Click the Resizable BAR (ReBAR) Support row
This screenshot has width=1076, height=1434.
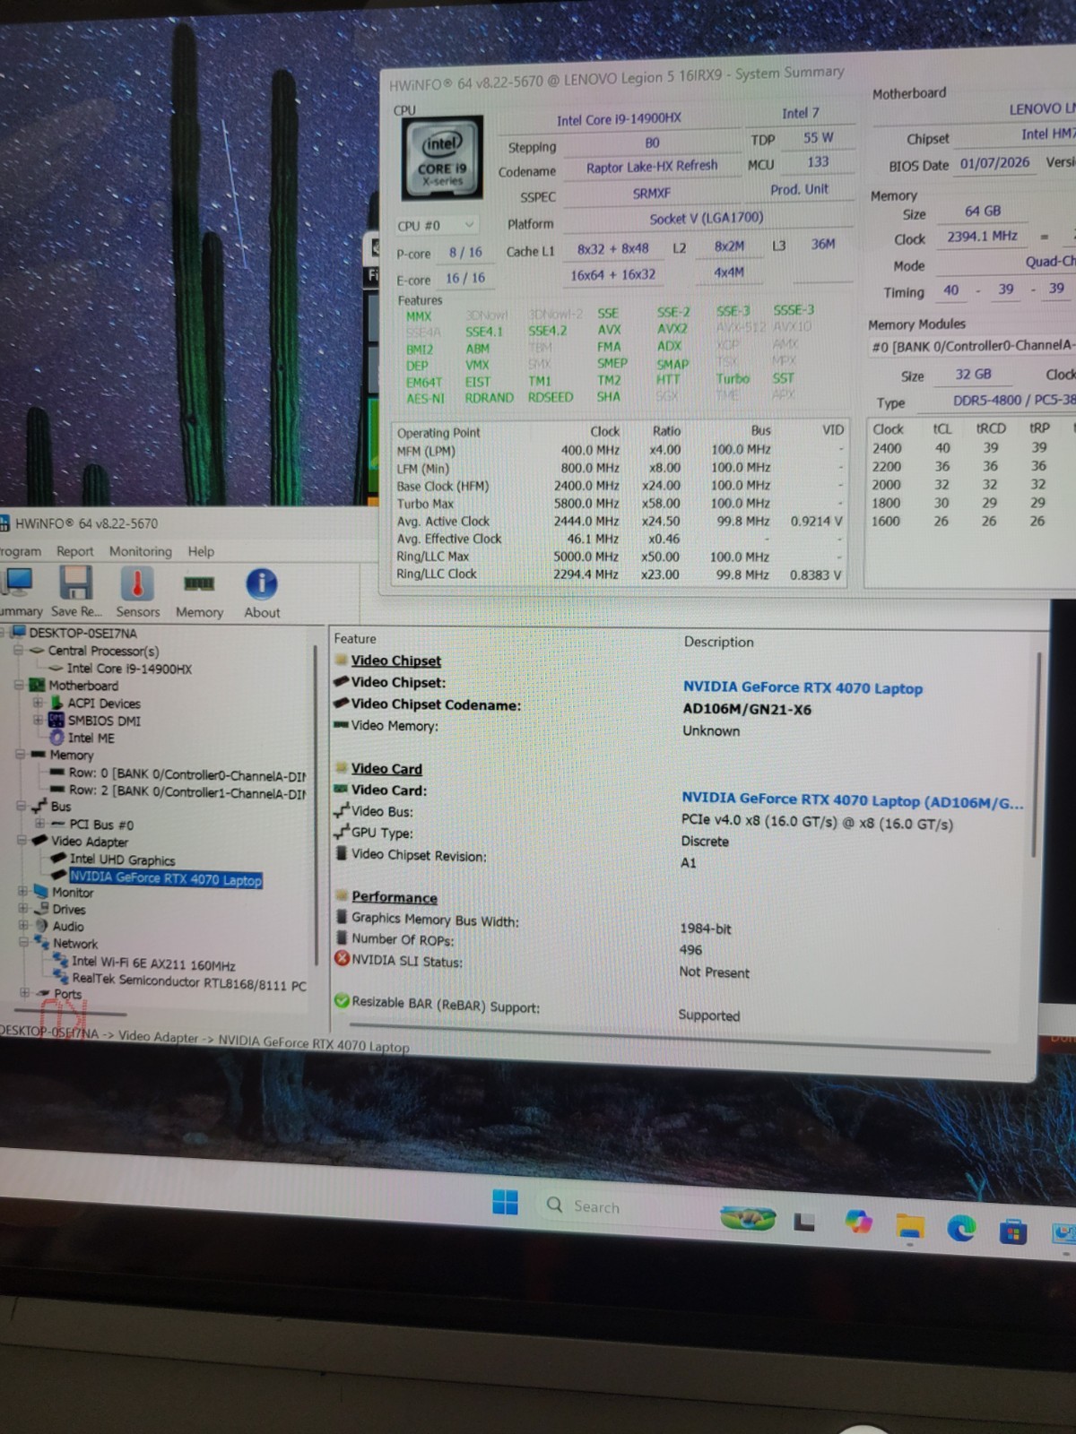(x=538, y=1008)
